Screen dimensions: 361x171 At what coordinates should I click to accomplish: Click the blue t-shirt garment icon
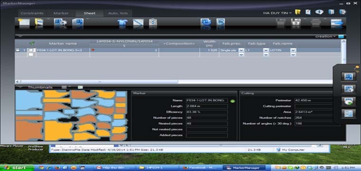pos(123,22)
